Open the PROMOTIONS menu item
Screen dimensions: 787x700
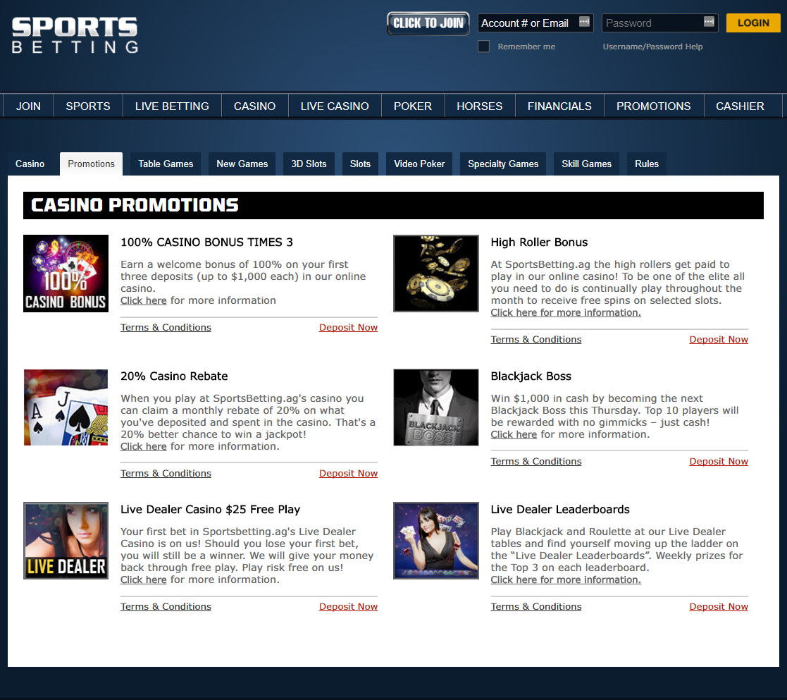click(654, 106)
